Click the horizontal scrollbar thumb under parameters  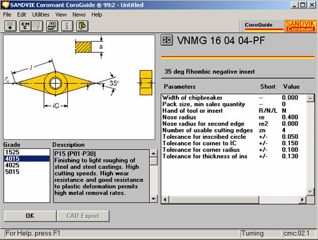(x=214, y=200)
